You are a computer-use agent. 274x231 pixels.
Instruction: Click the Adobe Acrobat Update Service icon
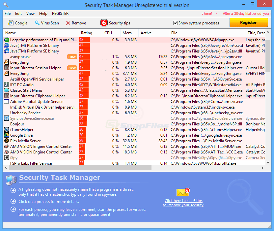coord(7,101)
